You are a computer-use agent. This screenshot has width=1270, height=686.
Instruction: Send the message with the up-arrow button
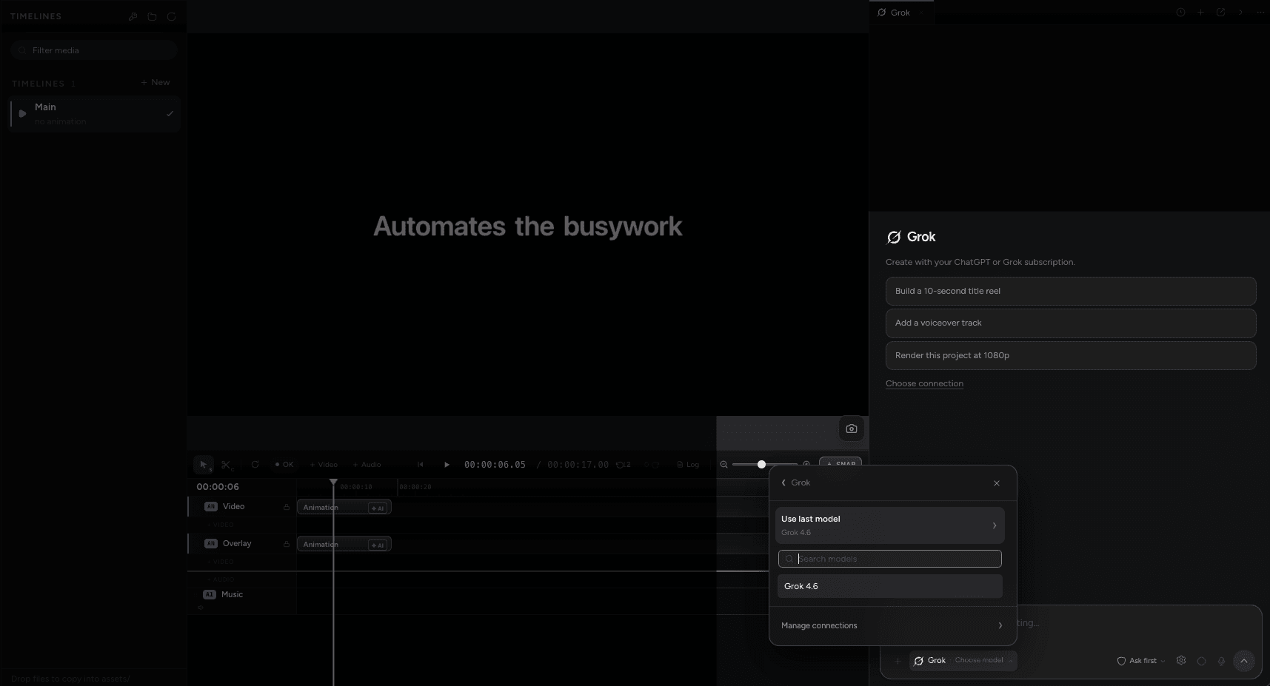[x=1244, y=661]
